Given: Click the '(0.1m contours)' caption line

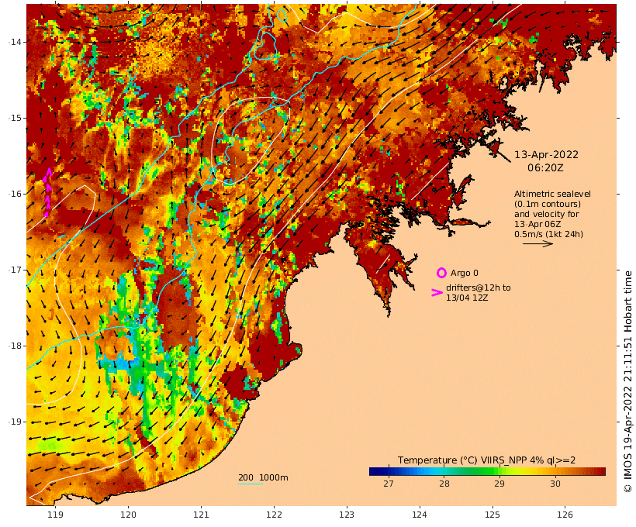Looking at the screenshot, I should (548, 204).
